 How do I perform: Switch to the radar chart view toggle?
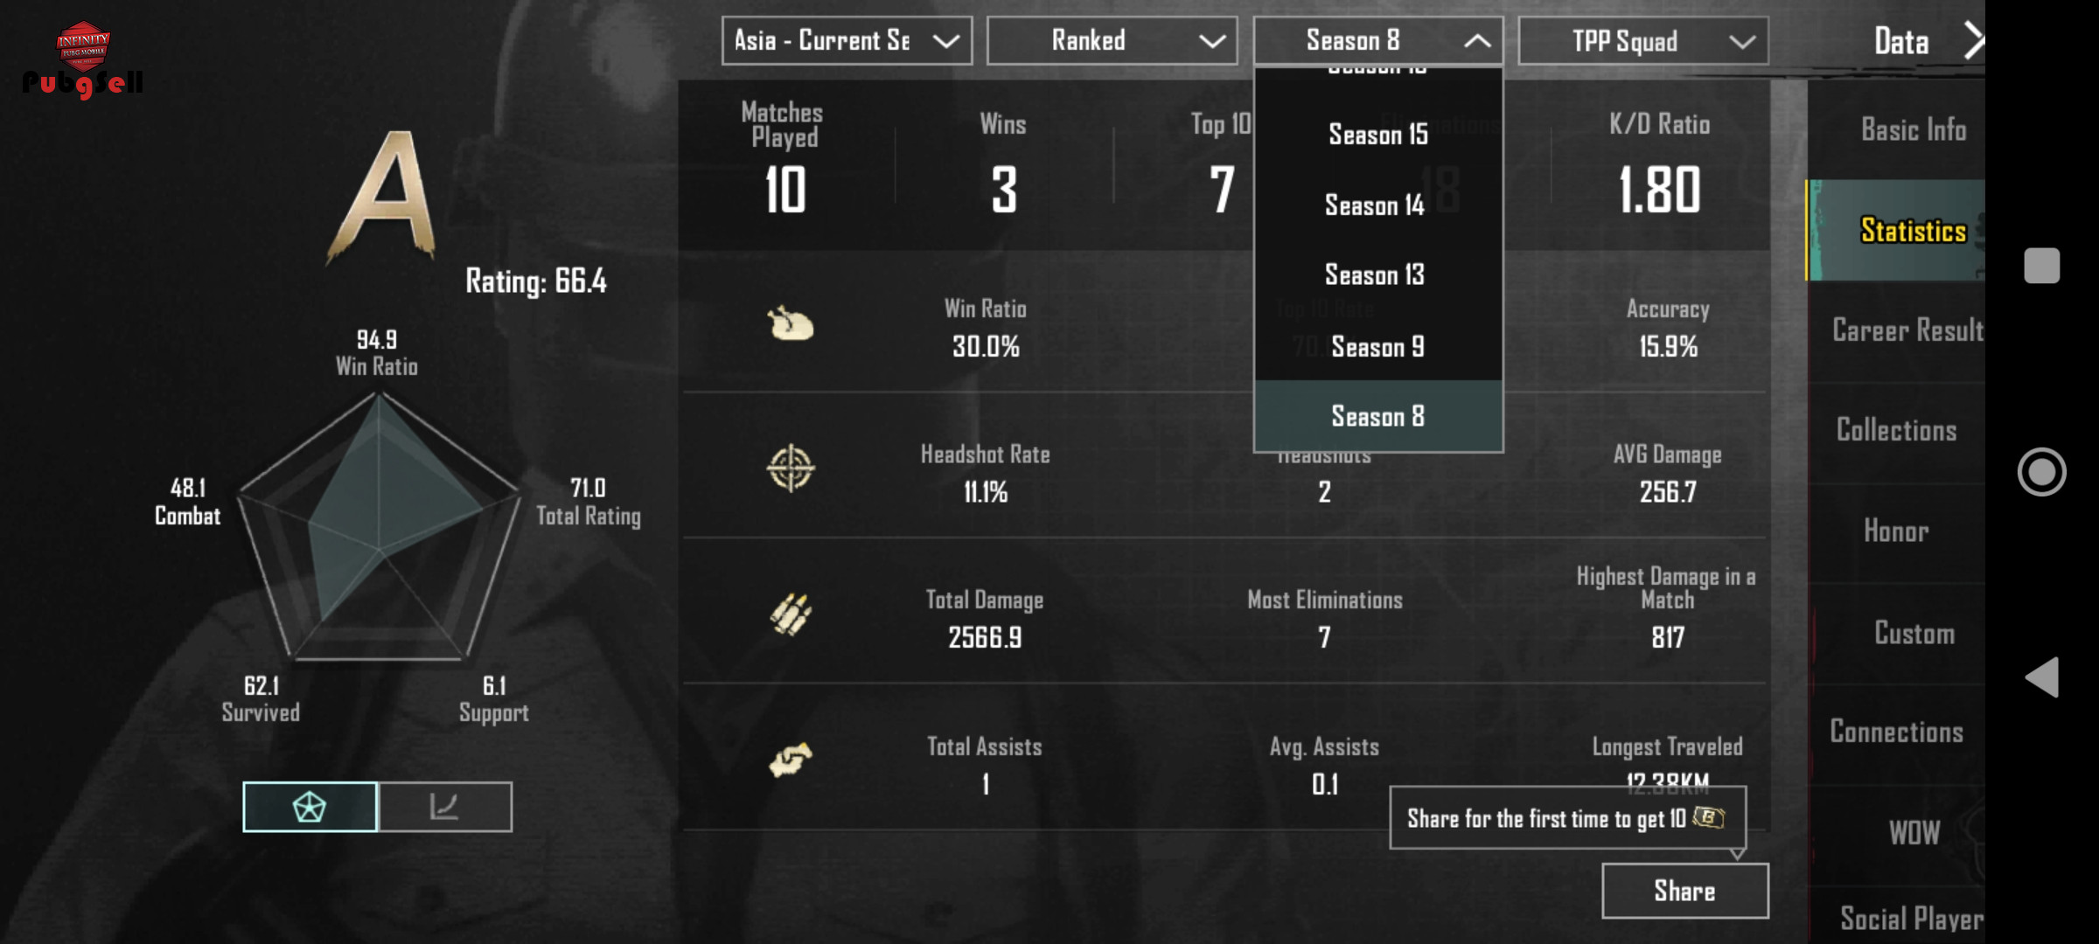pyautogui.click(x=310, y=807)
